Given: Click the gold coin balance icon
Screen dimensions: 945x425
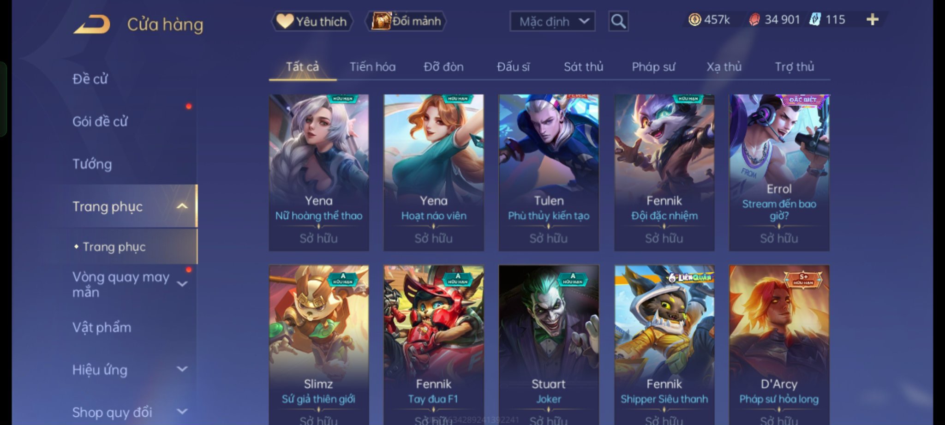Looking at the screenshot, I should (x=694, y=19).
